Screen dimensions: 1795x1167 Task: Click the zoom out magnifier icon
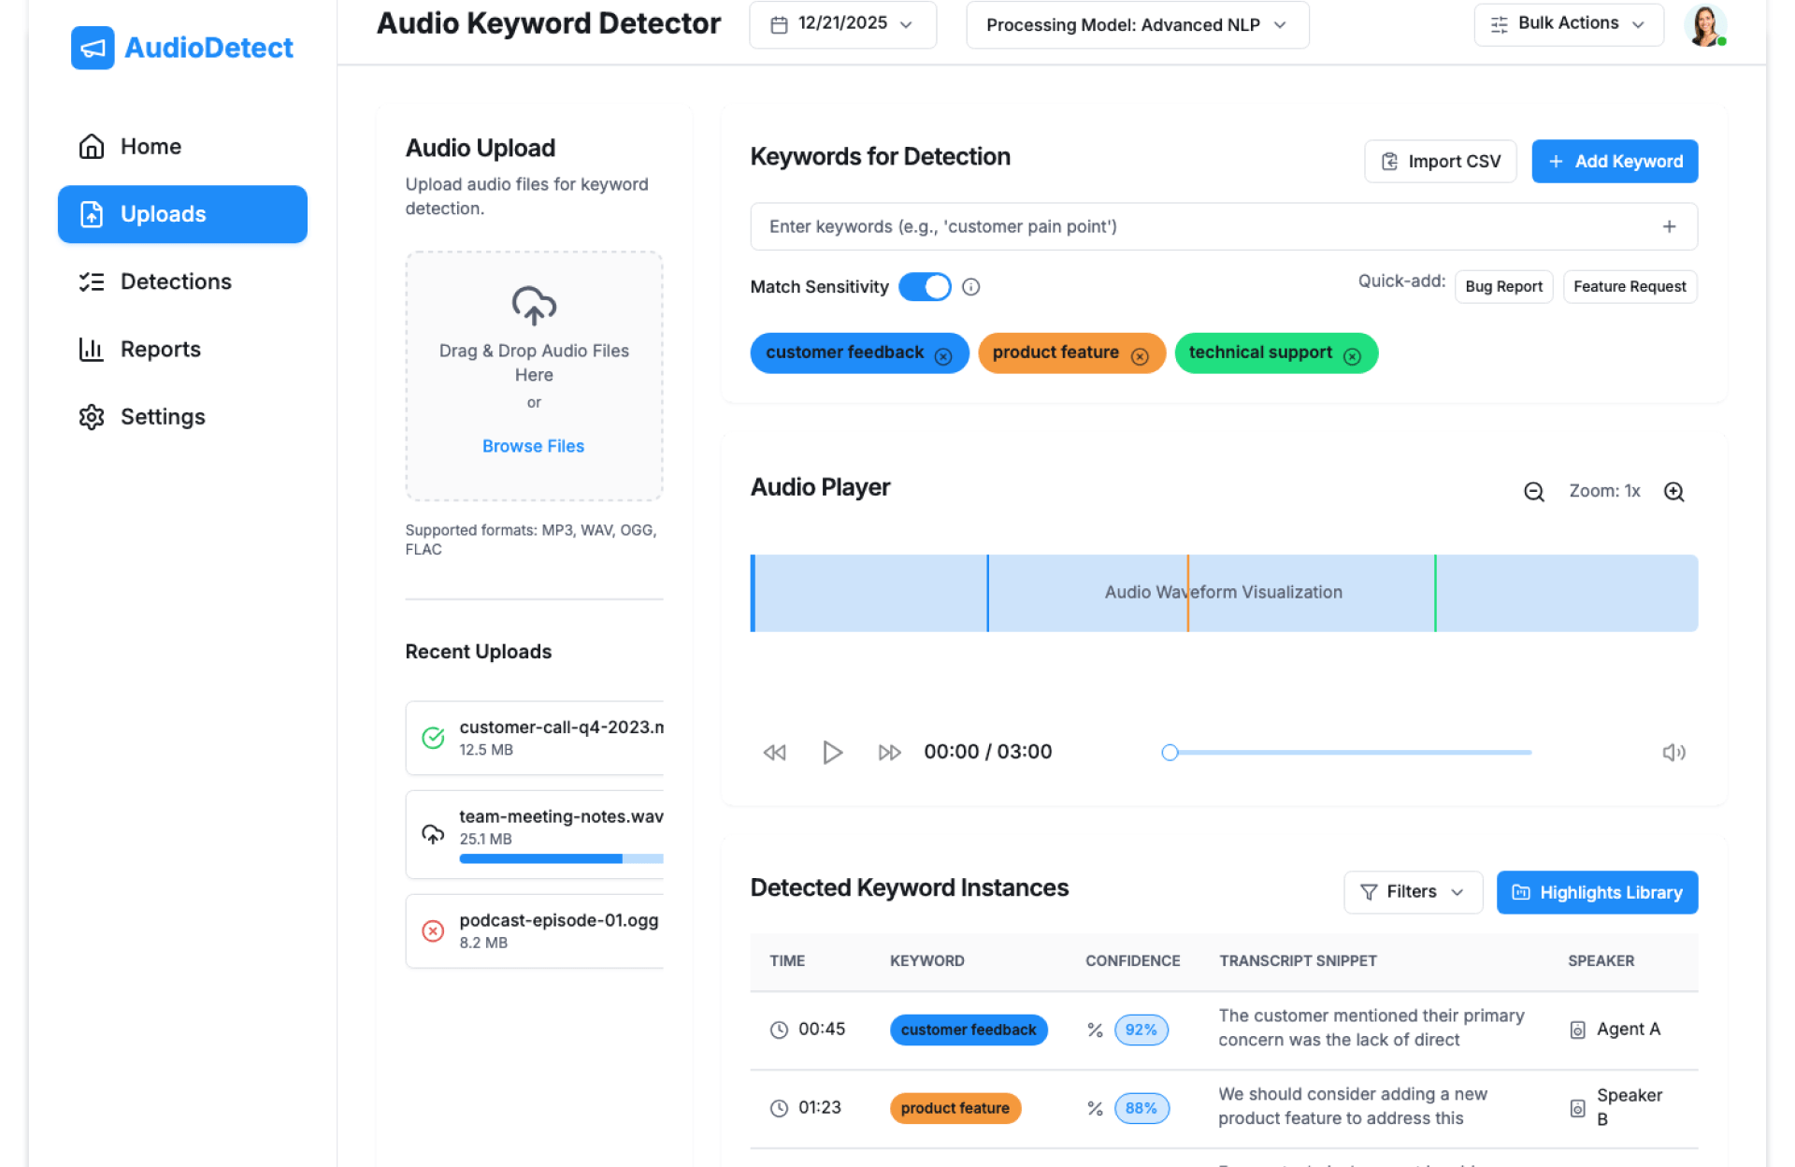click(x=1533, y=492)
